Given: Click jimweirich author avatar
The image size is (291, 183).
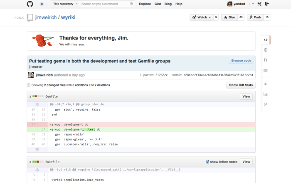Looking at the screenshot, I should pos(31,75).
